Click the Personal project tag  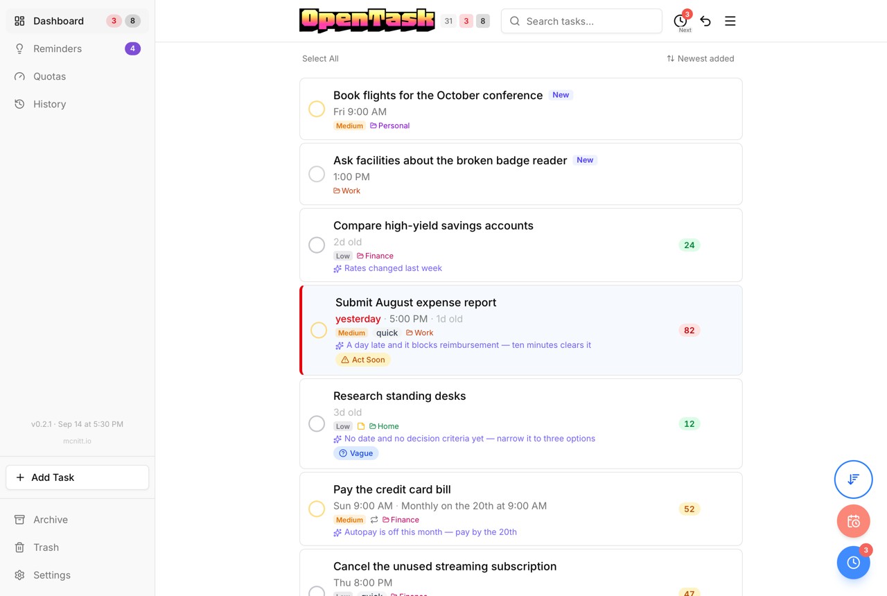[389, 125]
